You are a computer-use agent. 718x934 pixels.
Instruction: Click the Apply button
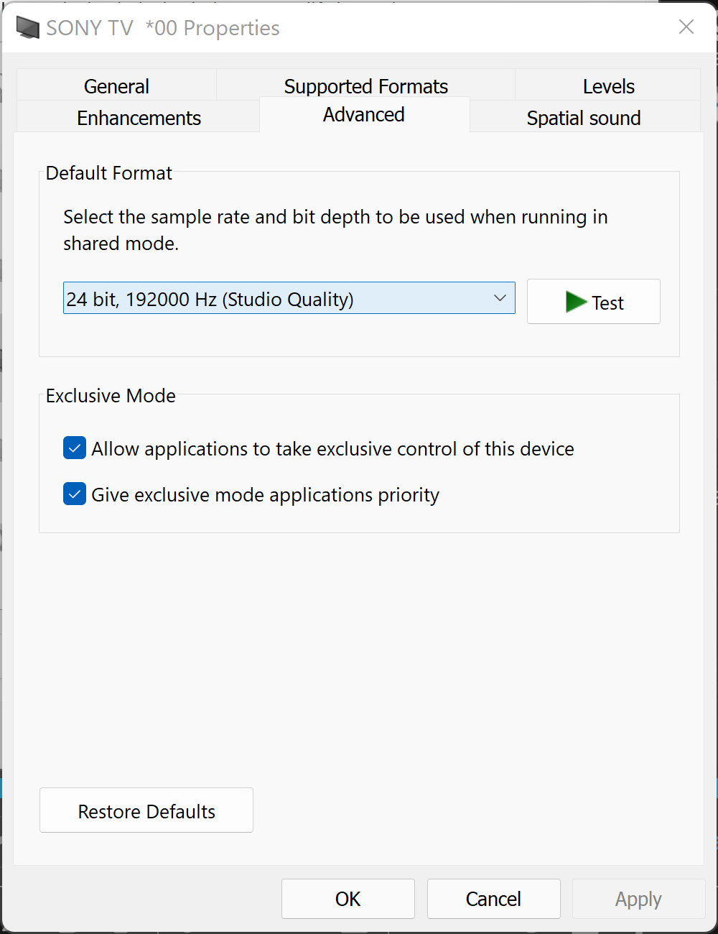[639, 899]
